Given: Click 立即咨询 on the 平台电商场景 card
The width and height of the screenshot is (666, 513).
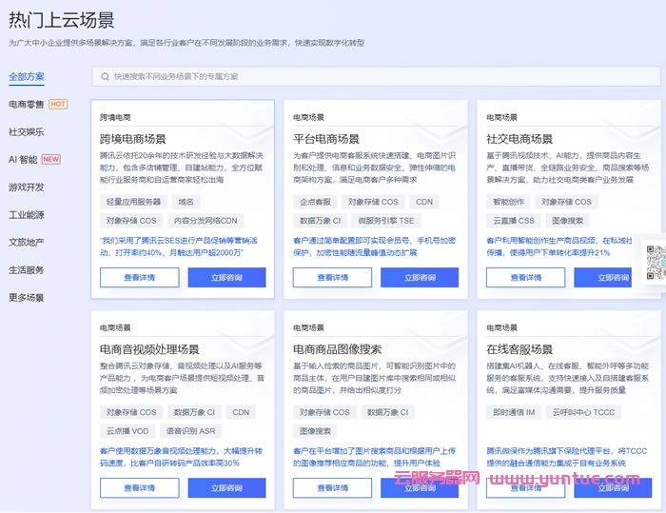Looking at the screenshot, I should [420, 278].
